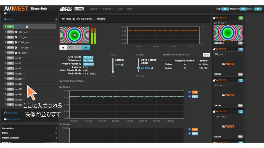264x148 pixels.
Task: Edit Video Capped Bitrate with the pencil icon
Action: pos(152,68)
